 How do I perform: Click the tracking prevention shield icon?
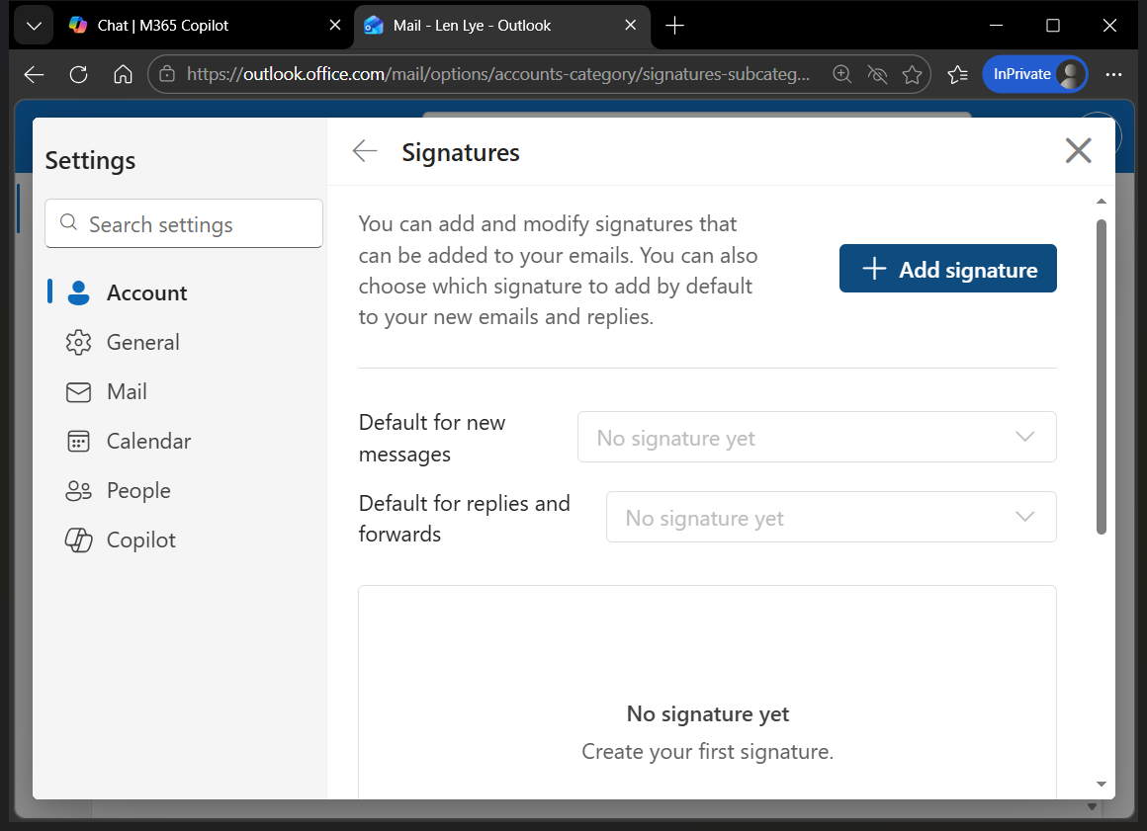pyautogui.click(x=877, y=74)
